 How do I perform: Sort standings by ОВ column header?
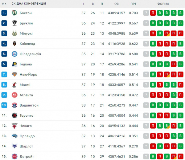[116, 4]
